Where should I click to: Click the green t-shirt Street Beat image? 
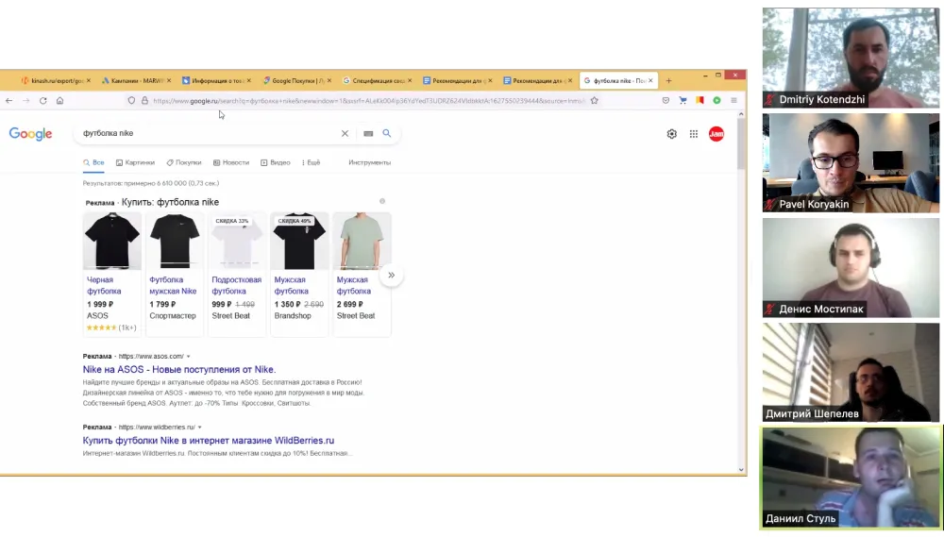tap(362, 241)
